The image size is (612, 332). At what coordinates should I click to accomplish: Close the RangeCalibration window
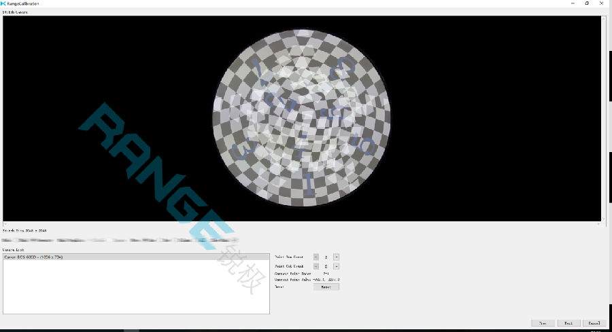point(602,3)
